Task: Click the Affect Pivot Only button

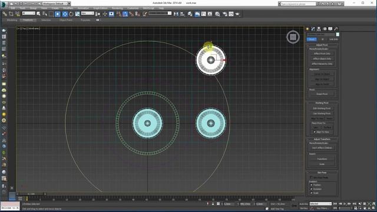Action: click(x=322, y=54)
